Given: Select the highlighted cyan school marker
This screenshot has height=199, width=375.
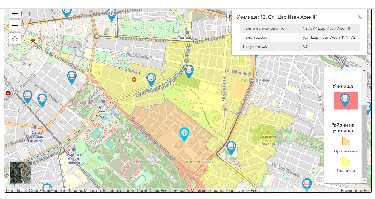Looking at the screenshot, I should click(x=184, y=134).
